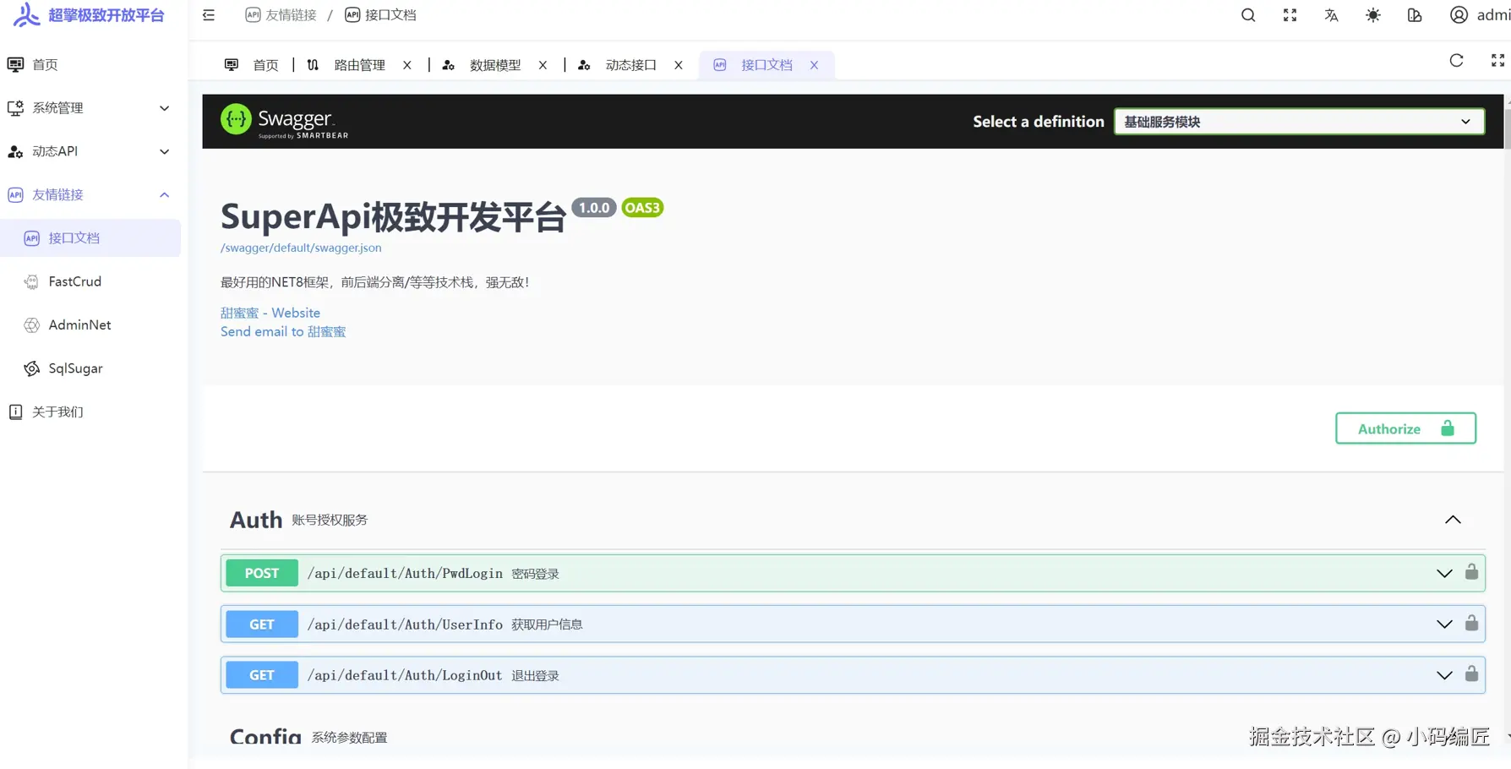The height and width of the screenshot is (769, 1511).
Task: Click the padlock on the PwdLogin endpoint
Action: [x=1470, y=572]
